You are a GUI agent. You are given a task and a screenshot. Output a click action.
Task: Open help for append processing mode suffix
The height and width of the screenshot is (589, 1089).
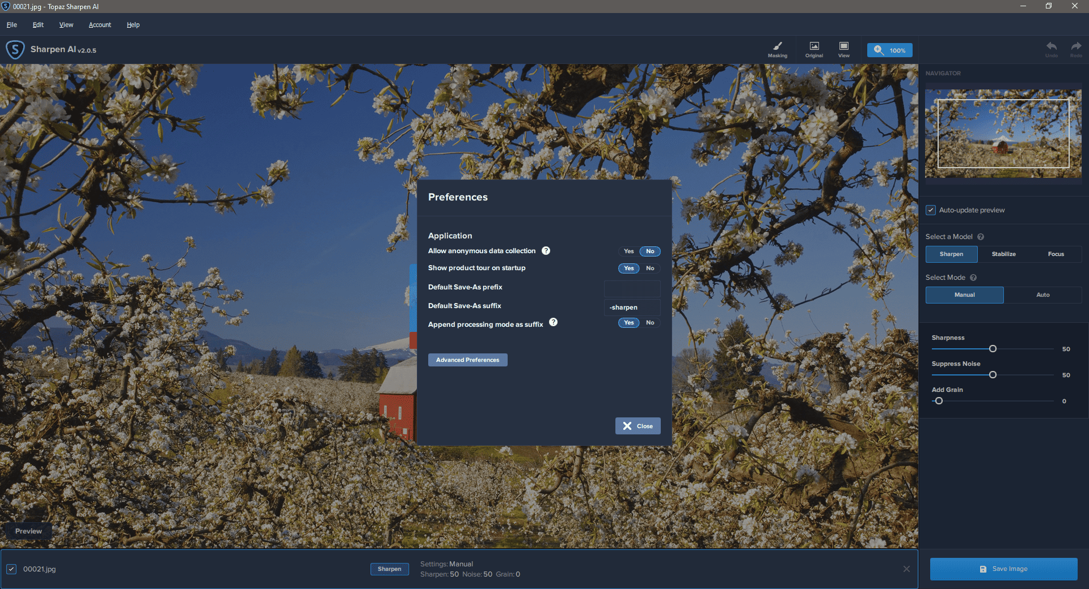553,322
